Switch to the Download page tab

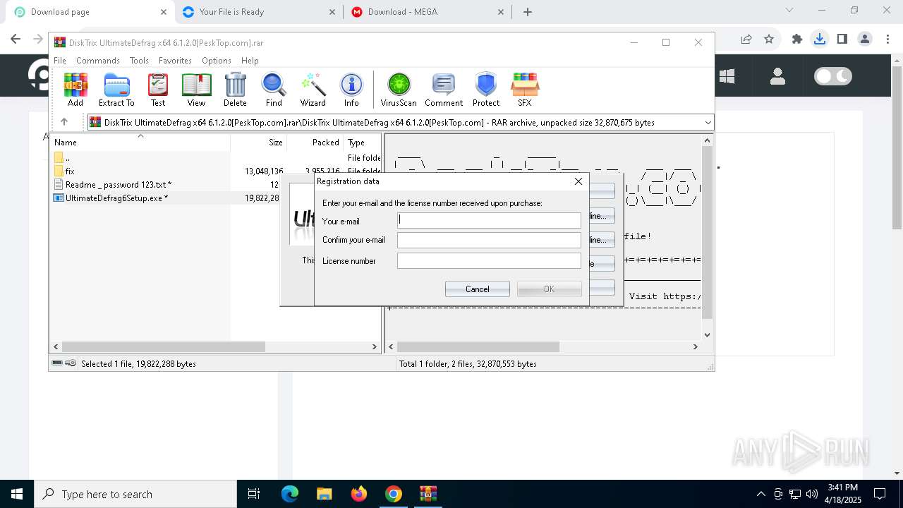tap(88, 12)
